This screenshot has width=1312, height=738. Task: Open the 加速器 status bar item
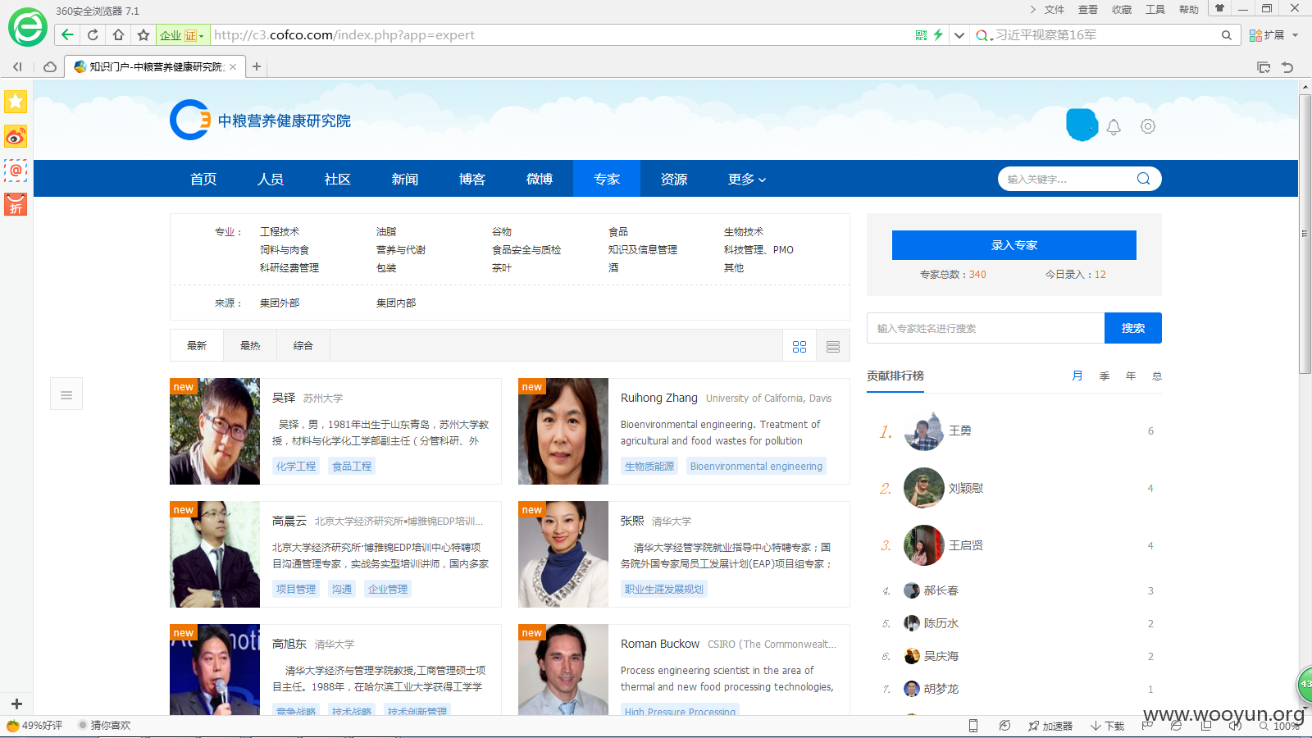click(1050, 726)
